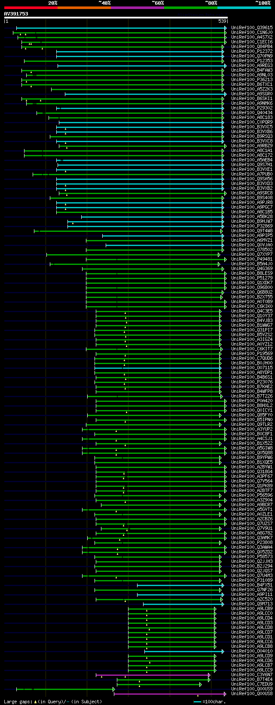275x705 pixels.
Task: Select hit label UniRef100_Q9T4W8
Action: click(252, 231)
